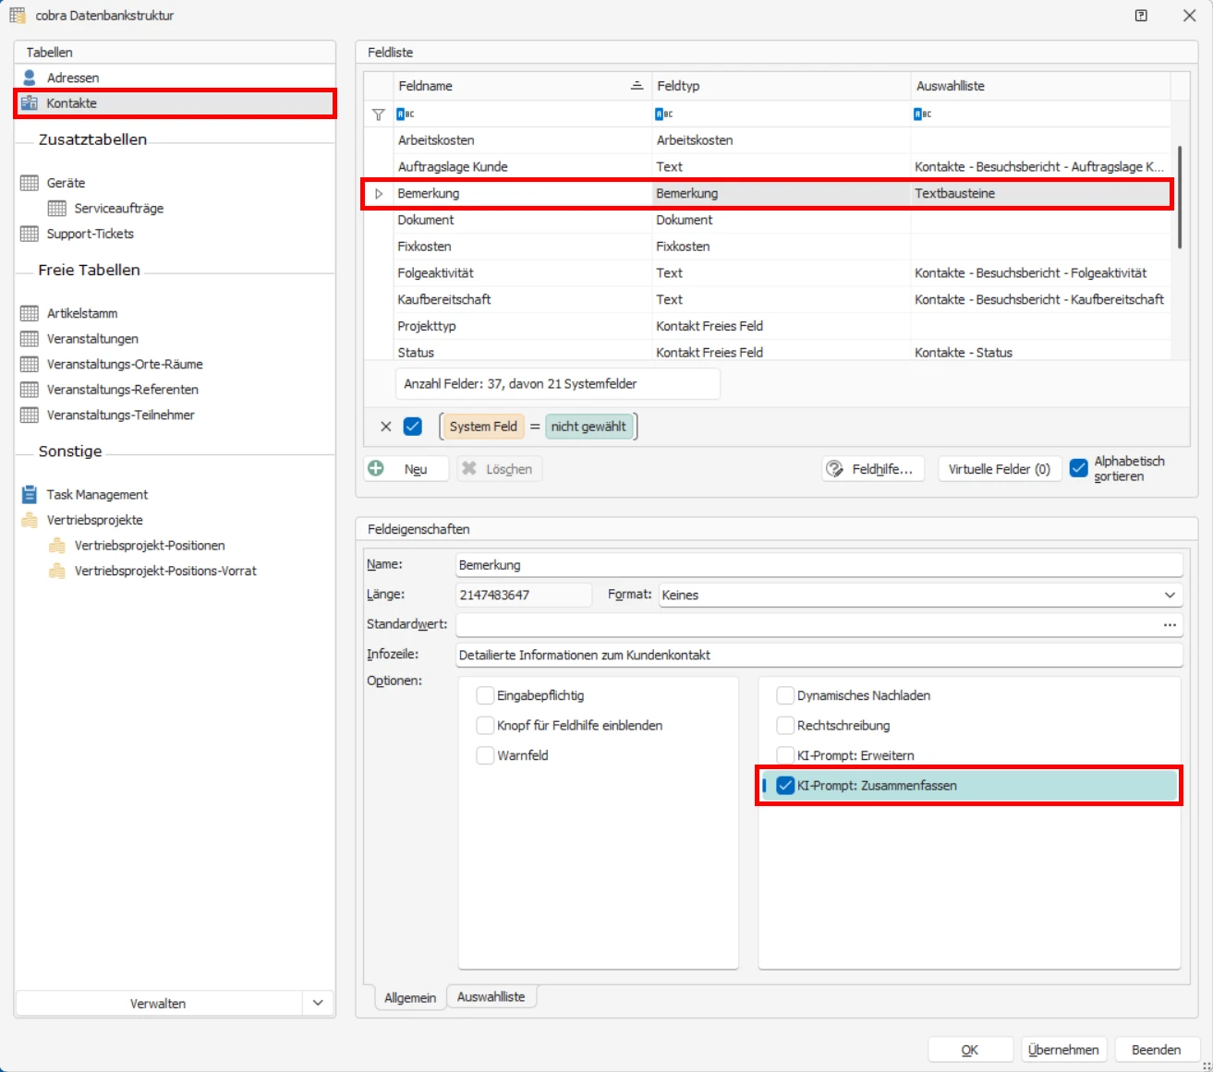
Task: Click the Vertriebsprojekte stacked-coins icon
Action: (30, 520)
